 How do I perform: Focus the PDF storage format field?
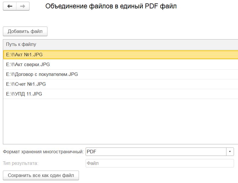[156, 152]
